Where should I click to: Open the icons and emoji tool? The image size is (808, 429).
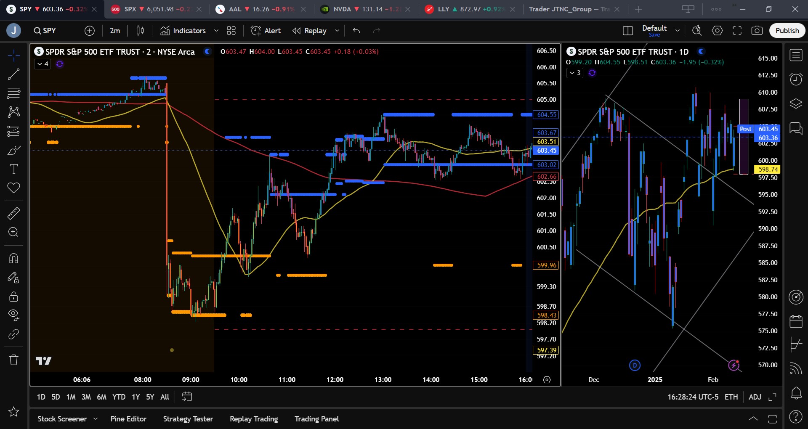click(x=13, y=188)
